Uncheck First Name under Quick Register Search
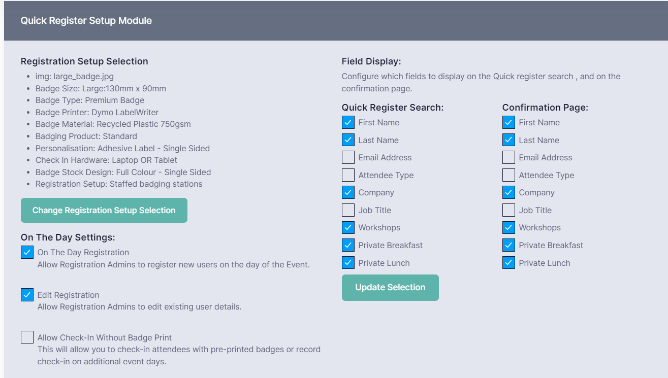This screenshot has height=378, width=668. coord(348,122)
